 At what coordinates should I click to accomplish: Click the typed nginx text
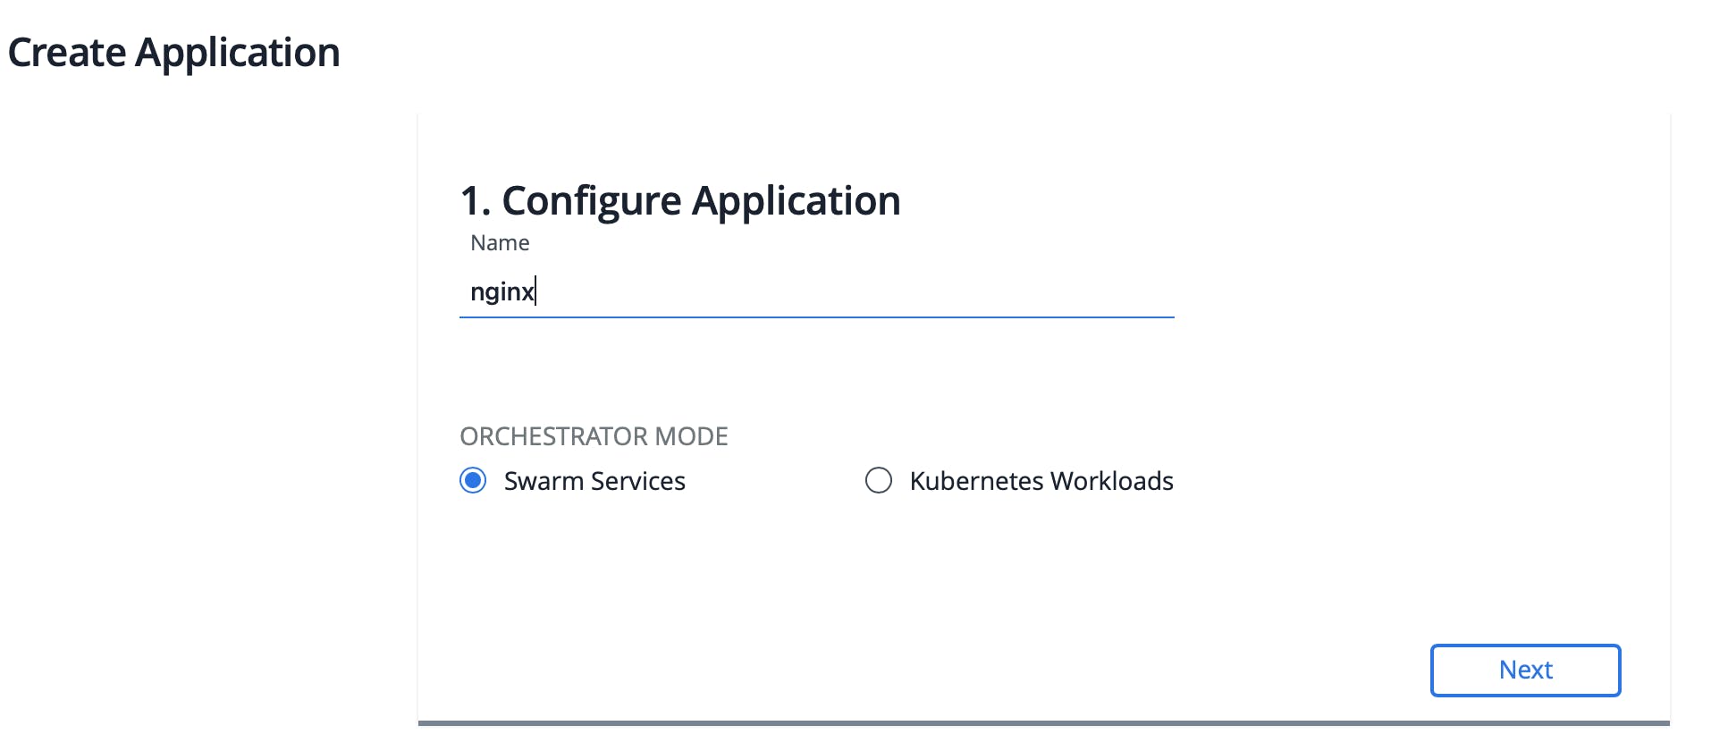coord(501,292)
